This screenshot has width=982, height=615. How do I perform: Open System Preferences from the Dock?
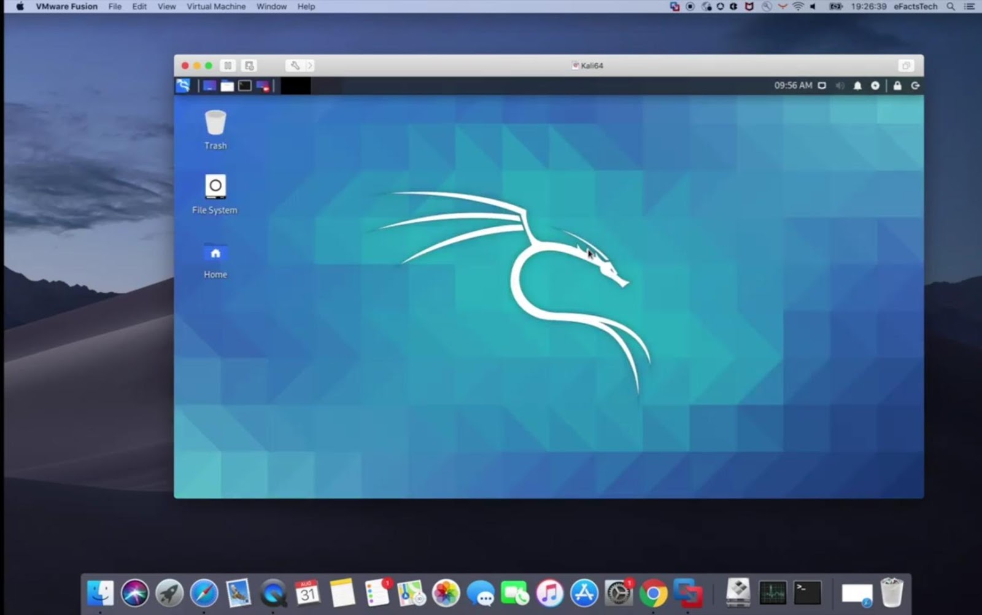[x=619, y=593]
